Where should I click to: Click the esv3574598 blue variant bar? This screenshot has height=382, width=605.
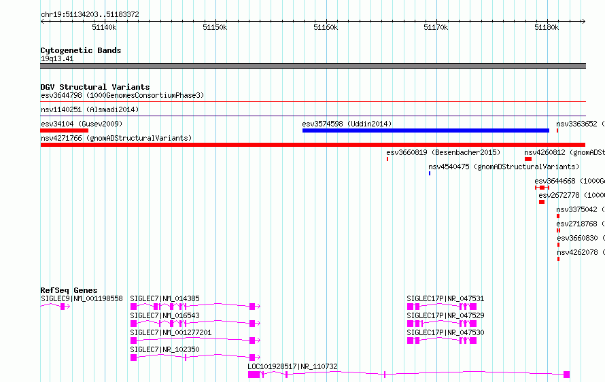[x=426, y=131]
